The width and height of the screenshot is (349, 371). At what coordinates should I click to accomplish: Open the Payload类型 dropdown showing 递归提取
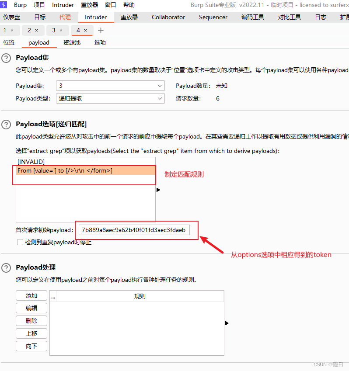[x=110, y=98]
